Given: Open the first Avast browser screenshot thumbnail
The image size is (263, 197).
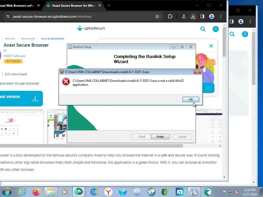Looking at the screenshot, I should (22, 126).
